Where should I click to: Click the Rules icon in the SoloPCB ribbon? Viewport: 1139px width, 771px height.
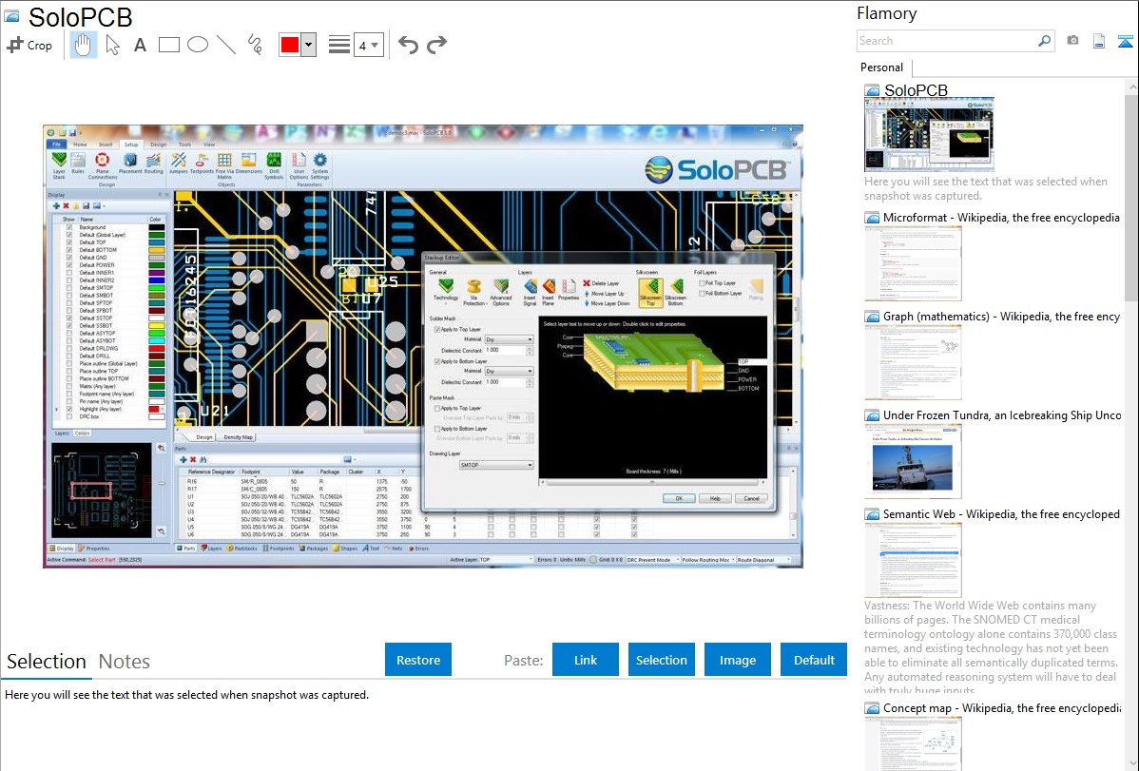78,164
